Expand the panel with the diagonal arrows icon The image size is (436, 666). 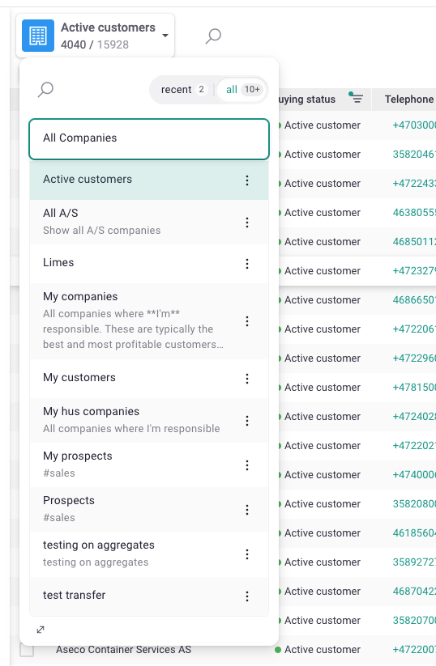tap(41, 630)
